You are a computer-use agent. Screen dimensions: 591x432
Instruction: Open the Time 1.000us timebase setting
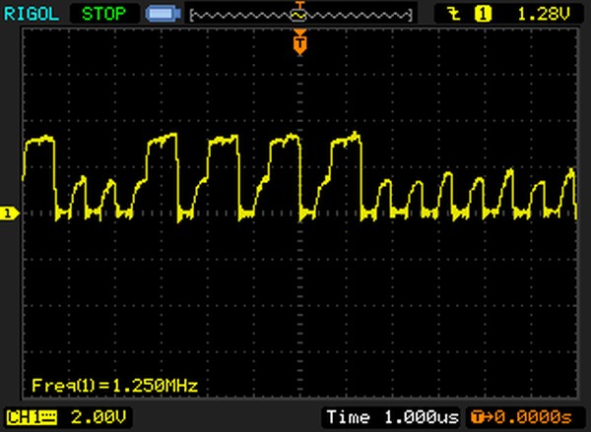pos(392,417)
